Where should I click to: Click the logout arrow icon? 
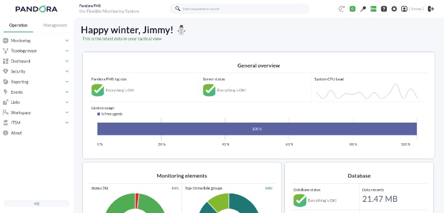pyautogui.click(x=431, y=9)
